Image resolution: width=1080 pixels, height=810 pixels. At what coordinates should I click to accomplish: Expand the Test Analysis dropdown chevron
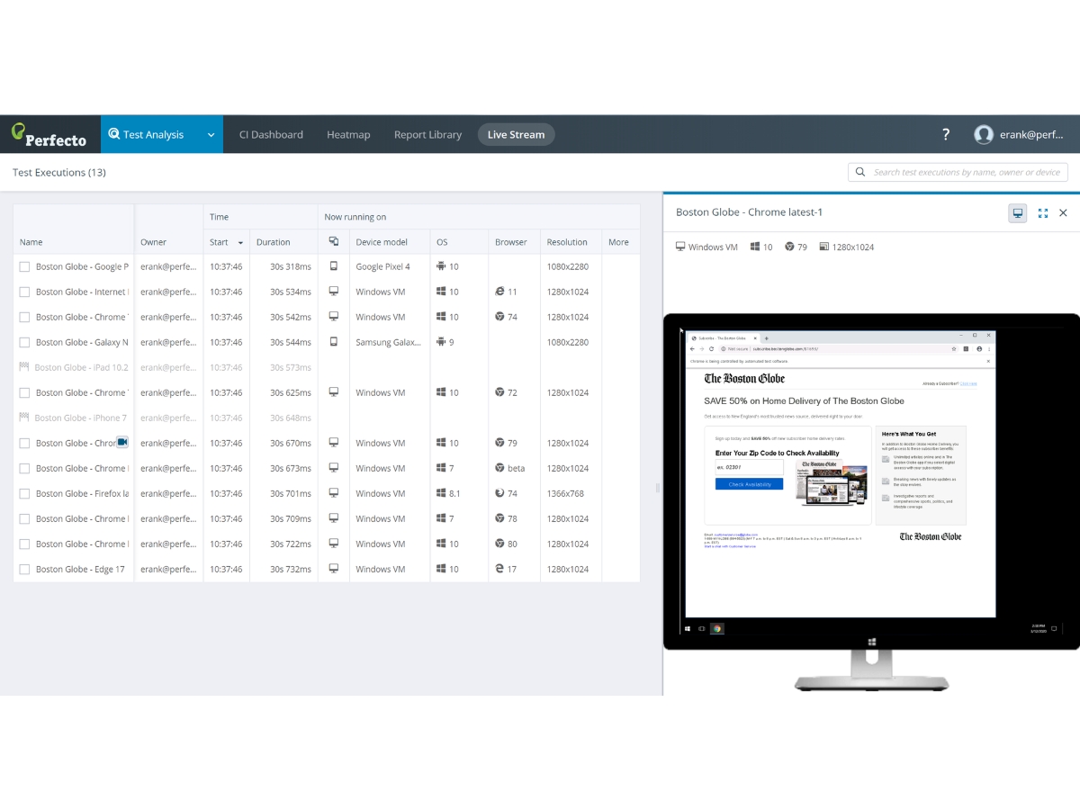coord(211,135)
